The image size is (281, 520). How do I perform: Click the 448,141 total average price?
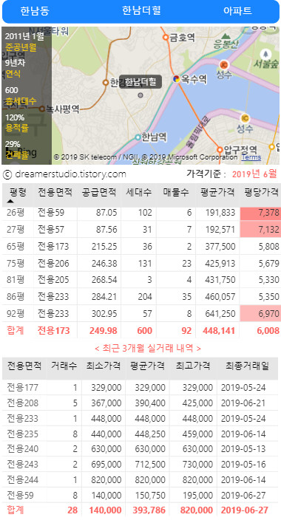[x=220, y=331]
